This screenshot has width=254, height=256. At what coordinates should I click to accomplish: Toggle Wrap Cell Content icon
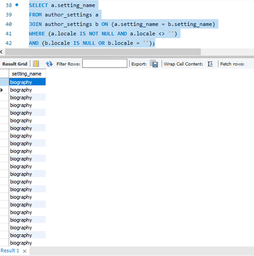(x=210, y=64)
